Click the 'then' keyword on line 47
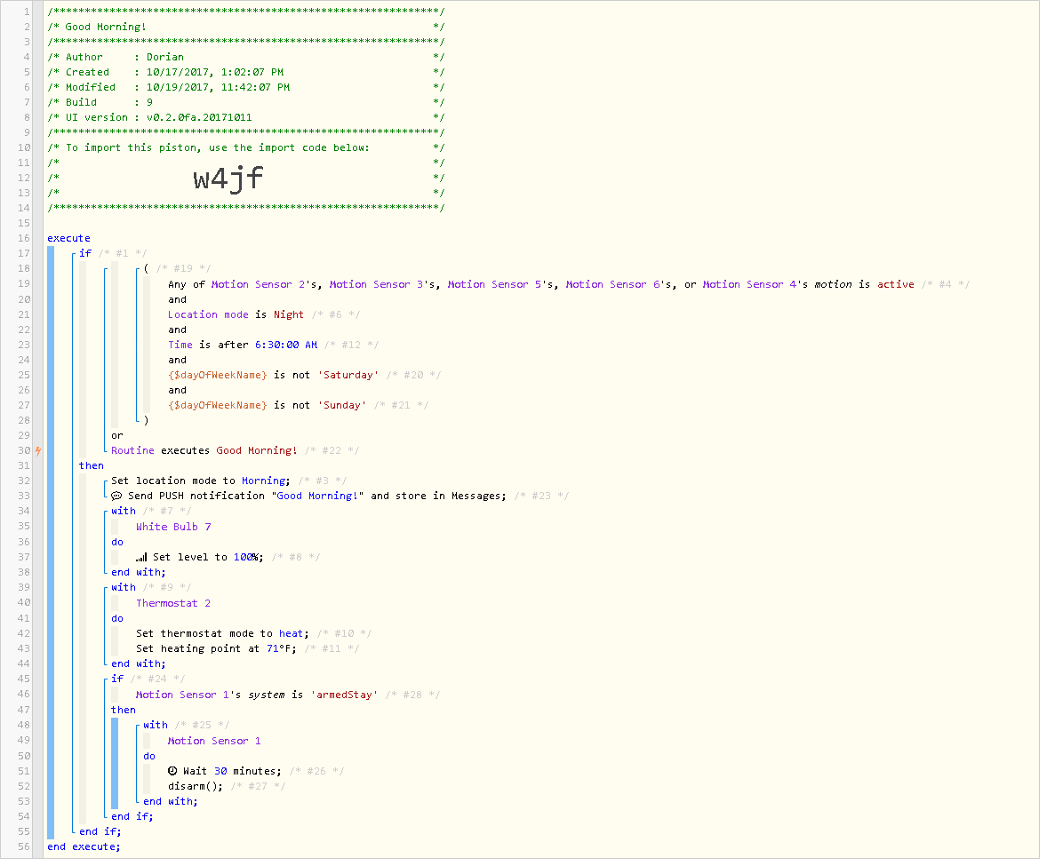 (x=124, y=711)
